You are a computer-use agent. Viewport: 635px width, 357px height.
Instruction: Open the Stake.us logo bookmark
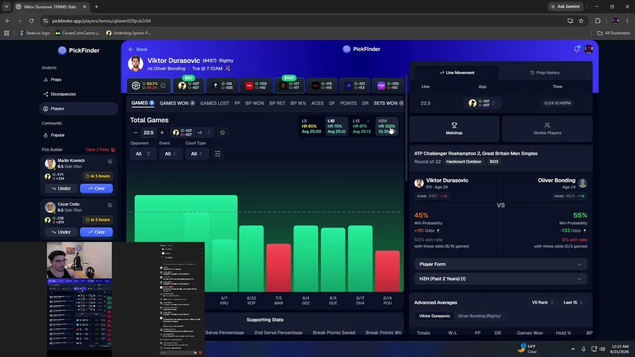34,33
